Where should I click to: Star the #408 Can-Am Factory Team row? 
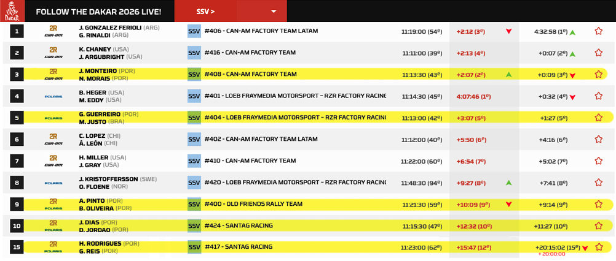click(598, 74)
